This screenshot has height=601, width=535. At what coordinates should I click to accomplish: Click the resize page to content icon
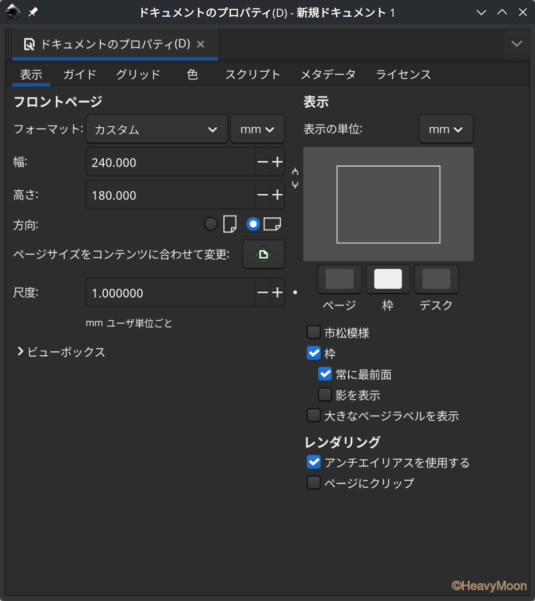263,255
